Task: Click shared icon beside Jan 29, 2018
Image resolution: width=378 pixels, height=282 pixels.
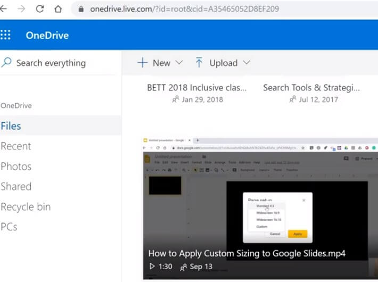Action: 176,99
